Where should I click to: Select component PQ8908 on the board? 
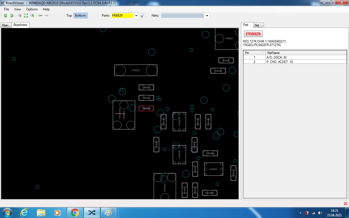tap(179, 155)
